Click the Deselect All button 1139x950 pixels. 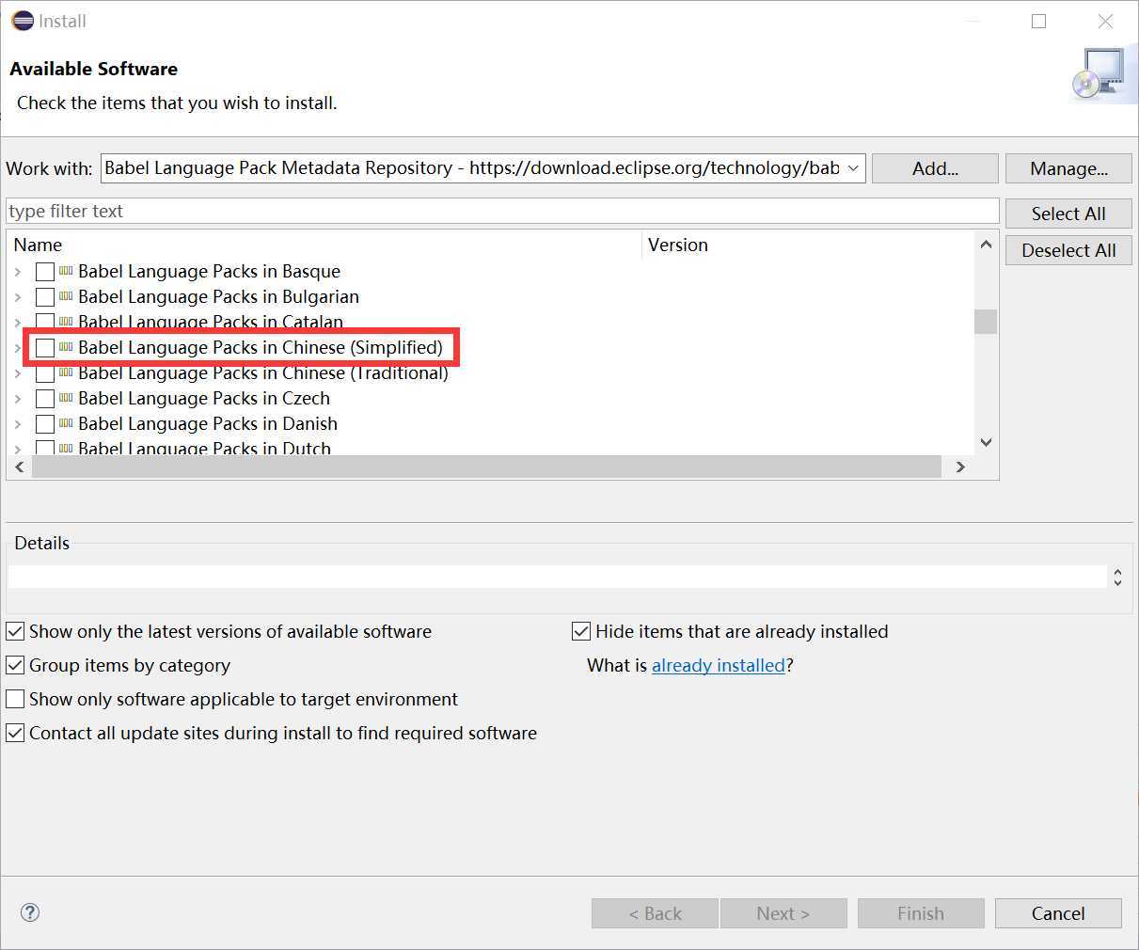click(x=1068, y=250)
